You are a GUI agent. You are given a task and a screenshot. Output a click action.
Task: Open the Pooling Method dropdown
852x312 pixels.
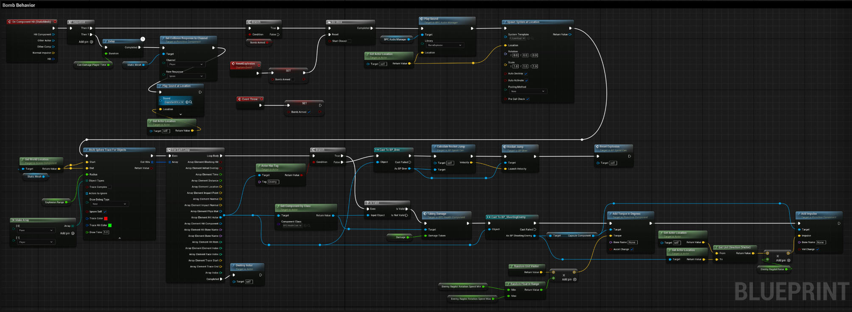point(527,91)
